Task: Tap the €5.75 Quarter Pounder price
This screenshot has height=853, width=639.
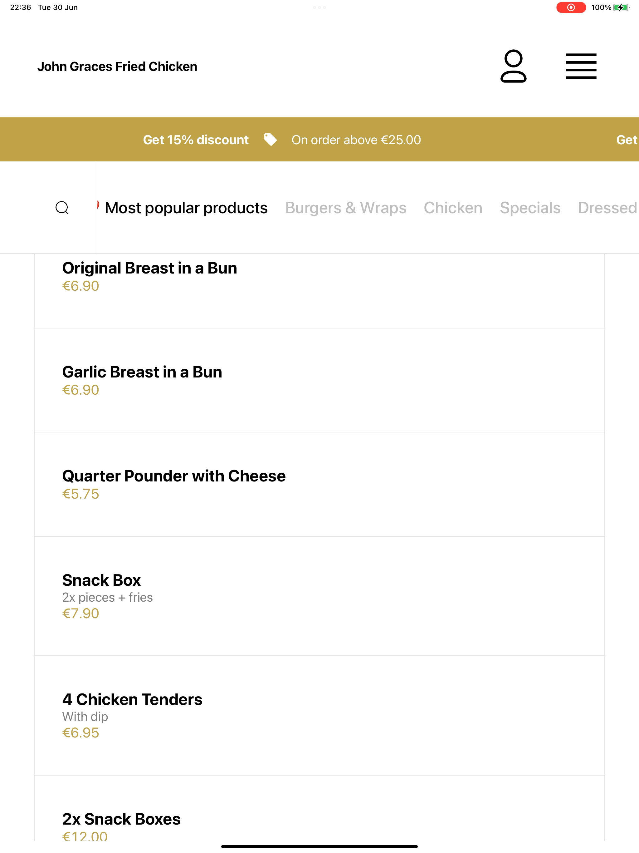Action: [80, 494]
